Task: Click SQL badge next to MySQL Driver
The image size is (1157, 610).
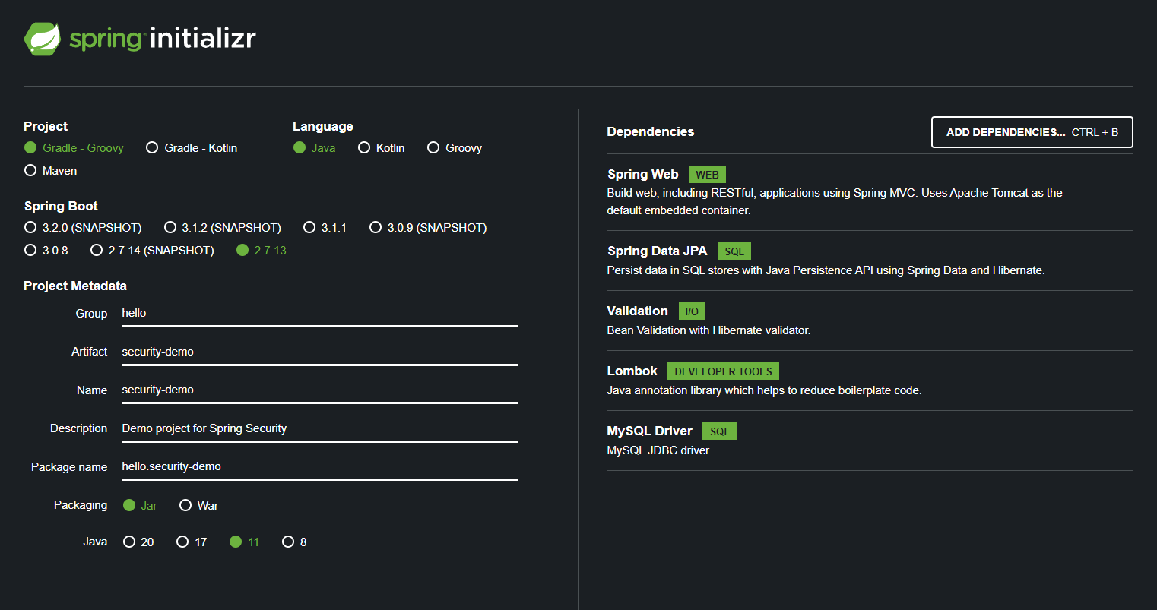Action: [x=719, y=431]
